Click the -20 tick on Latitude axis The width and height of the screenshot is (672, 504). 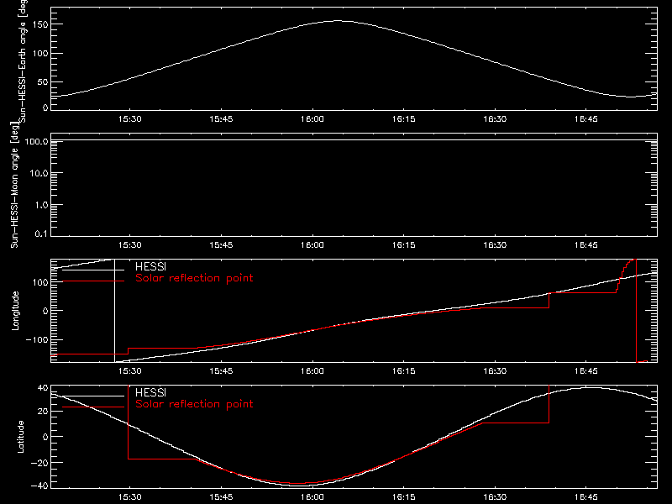[39, 463]
